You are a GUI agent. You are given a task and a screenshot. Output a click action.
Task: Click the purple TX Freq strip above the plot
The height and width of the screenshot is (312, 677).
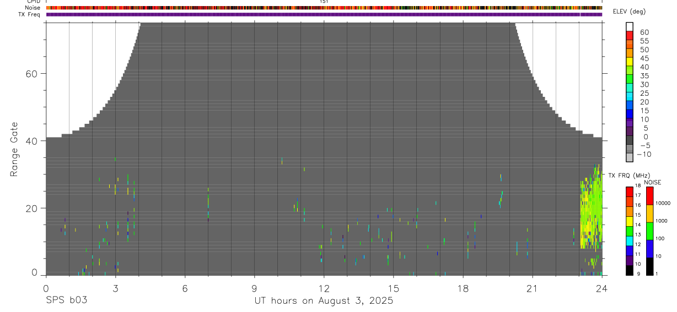pyautogui.click(x=324, y=14)
